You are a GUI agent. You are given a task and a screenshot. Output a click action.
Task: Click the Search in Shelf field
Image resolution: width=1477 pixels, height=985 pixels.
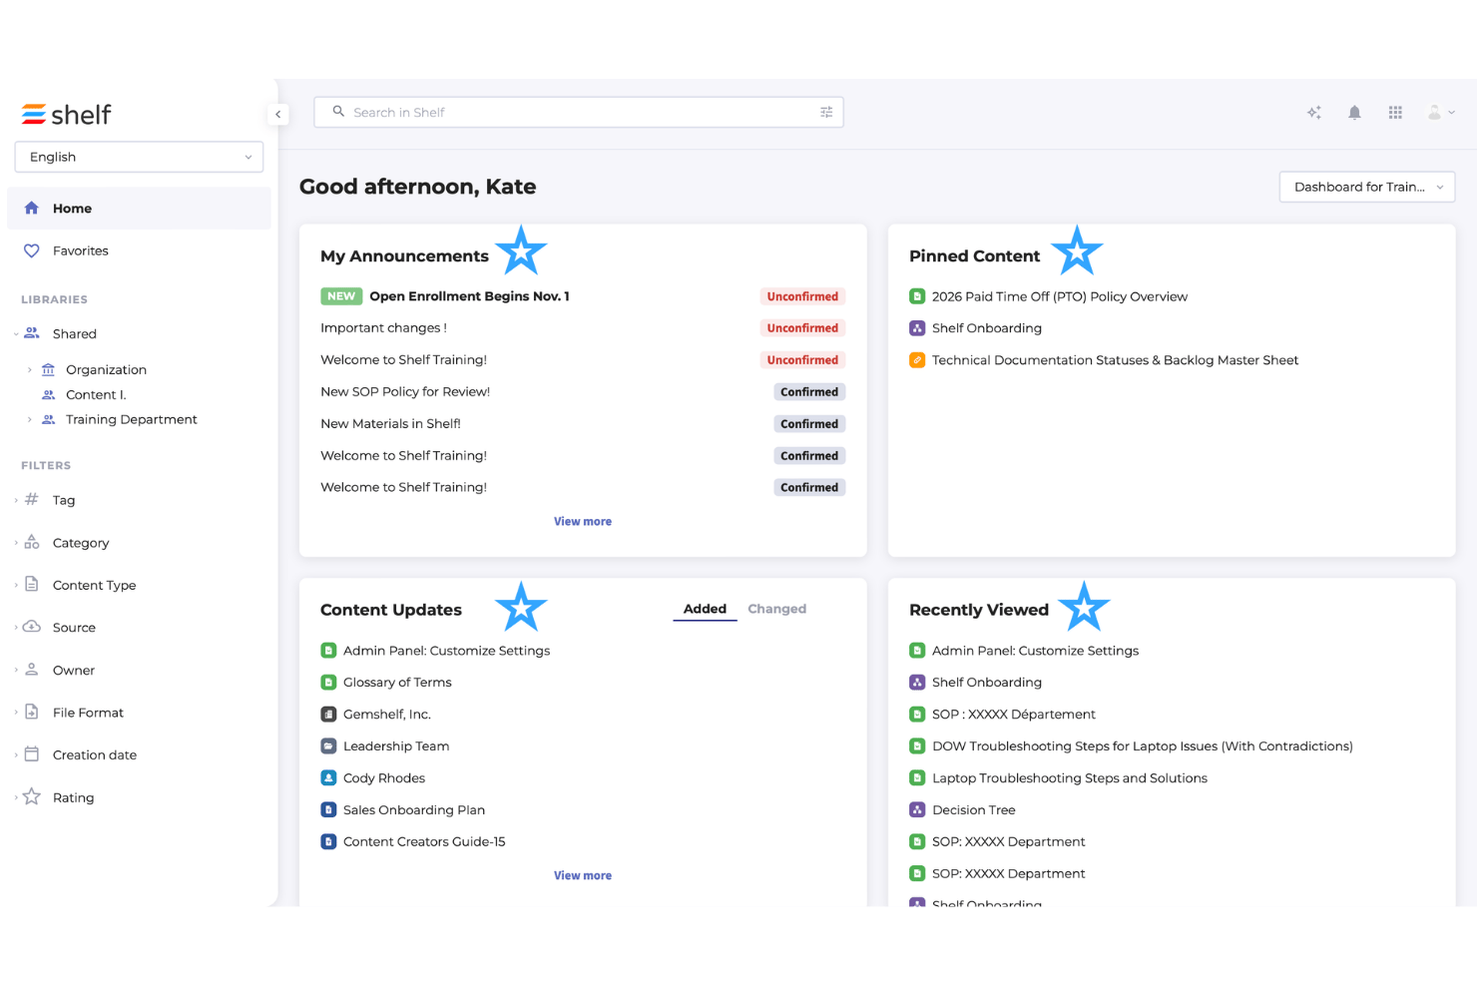point(579,113)
